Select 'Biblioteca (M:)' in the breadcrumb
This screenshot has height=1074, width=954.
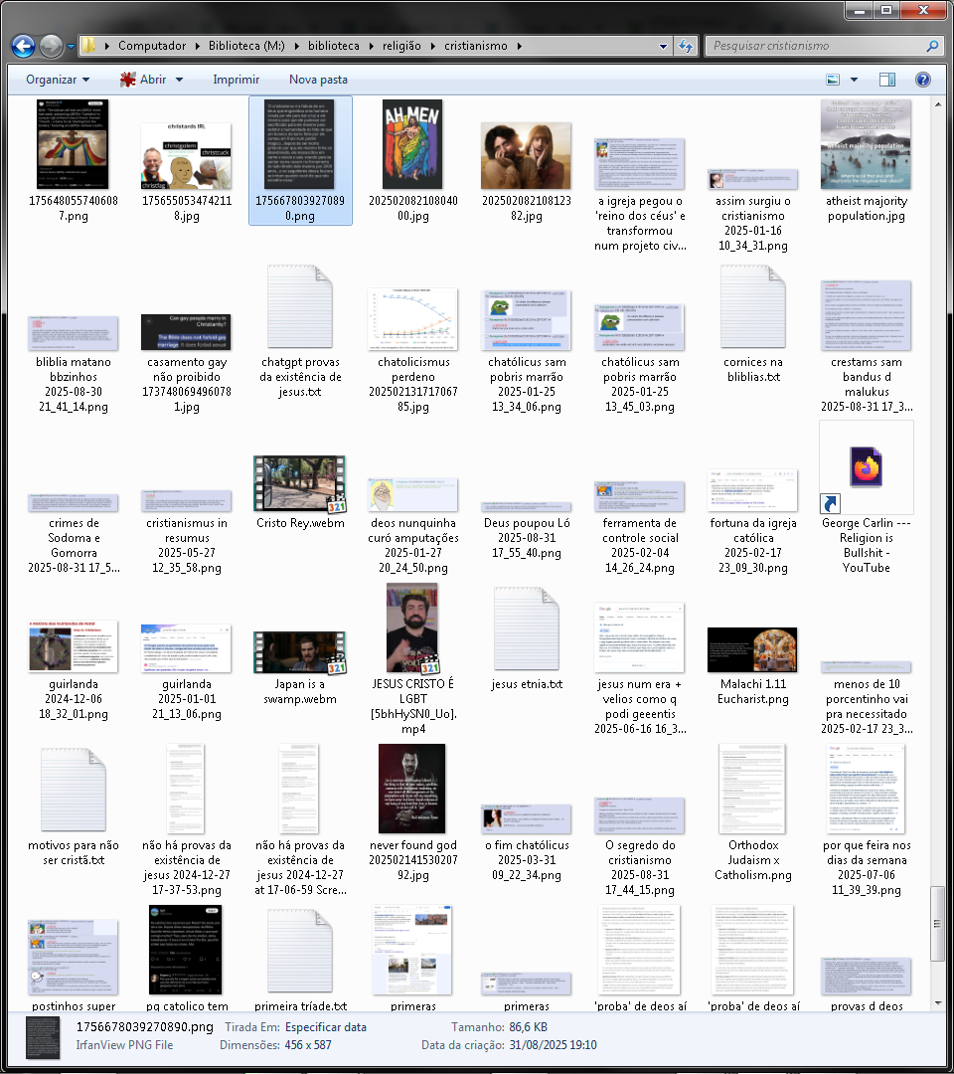pos(246,46)
